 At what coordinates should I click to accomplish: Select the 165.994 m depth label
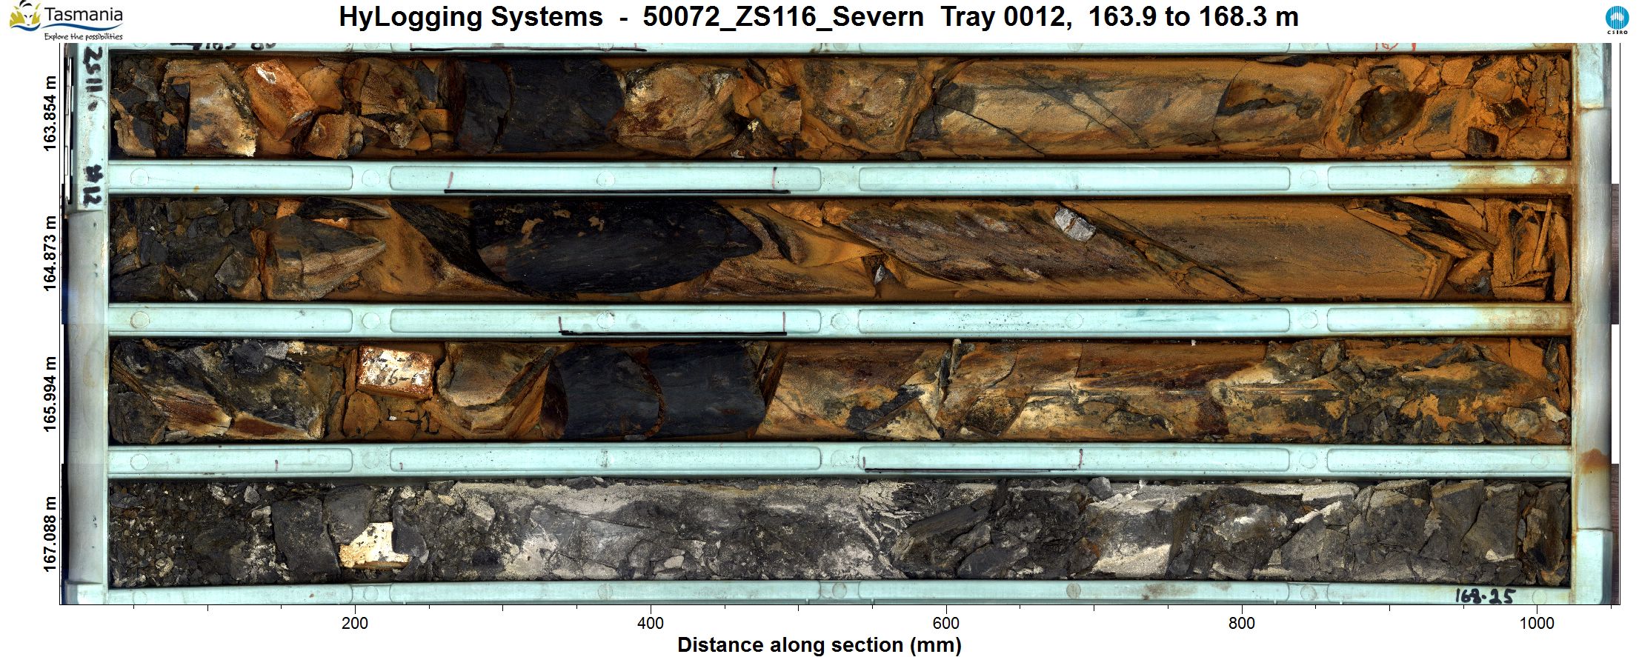click(50, 394)
